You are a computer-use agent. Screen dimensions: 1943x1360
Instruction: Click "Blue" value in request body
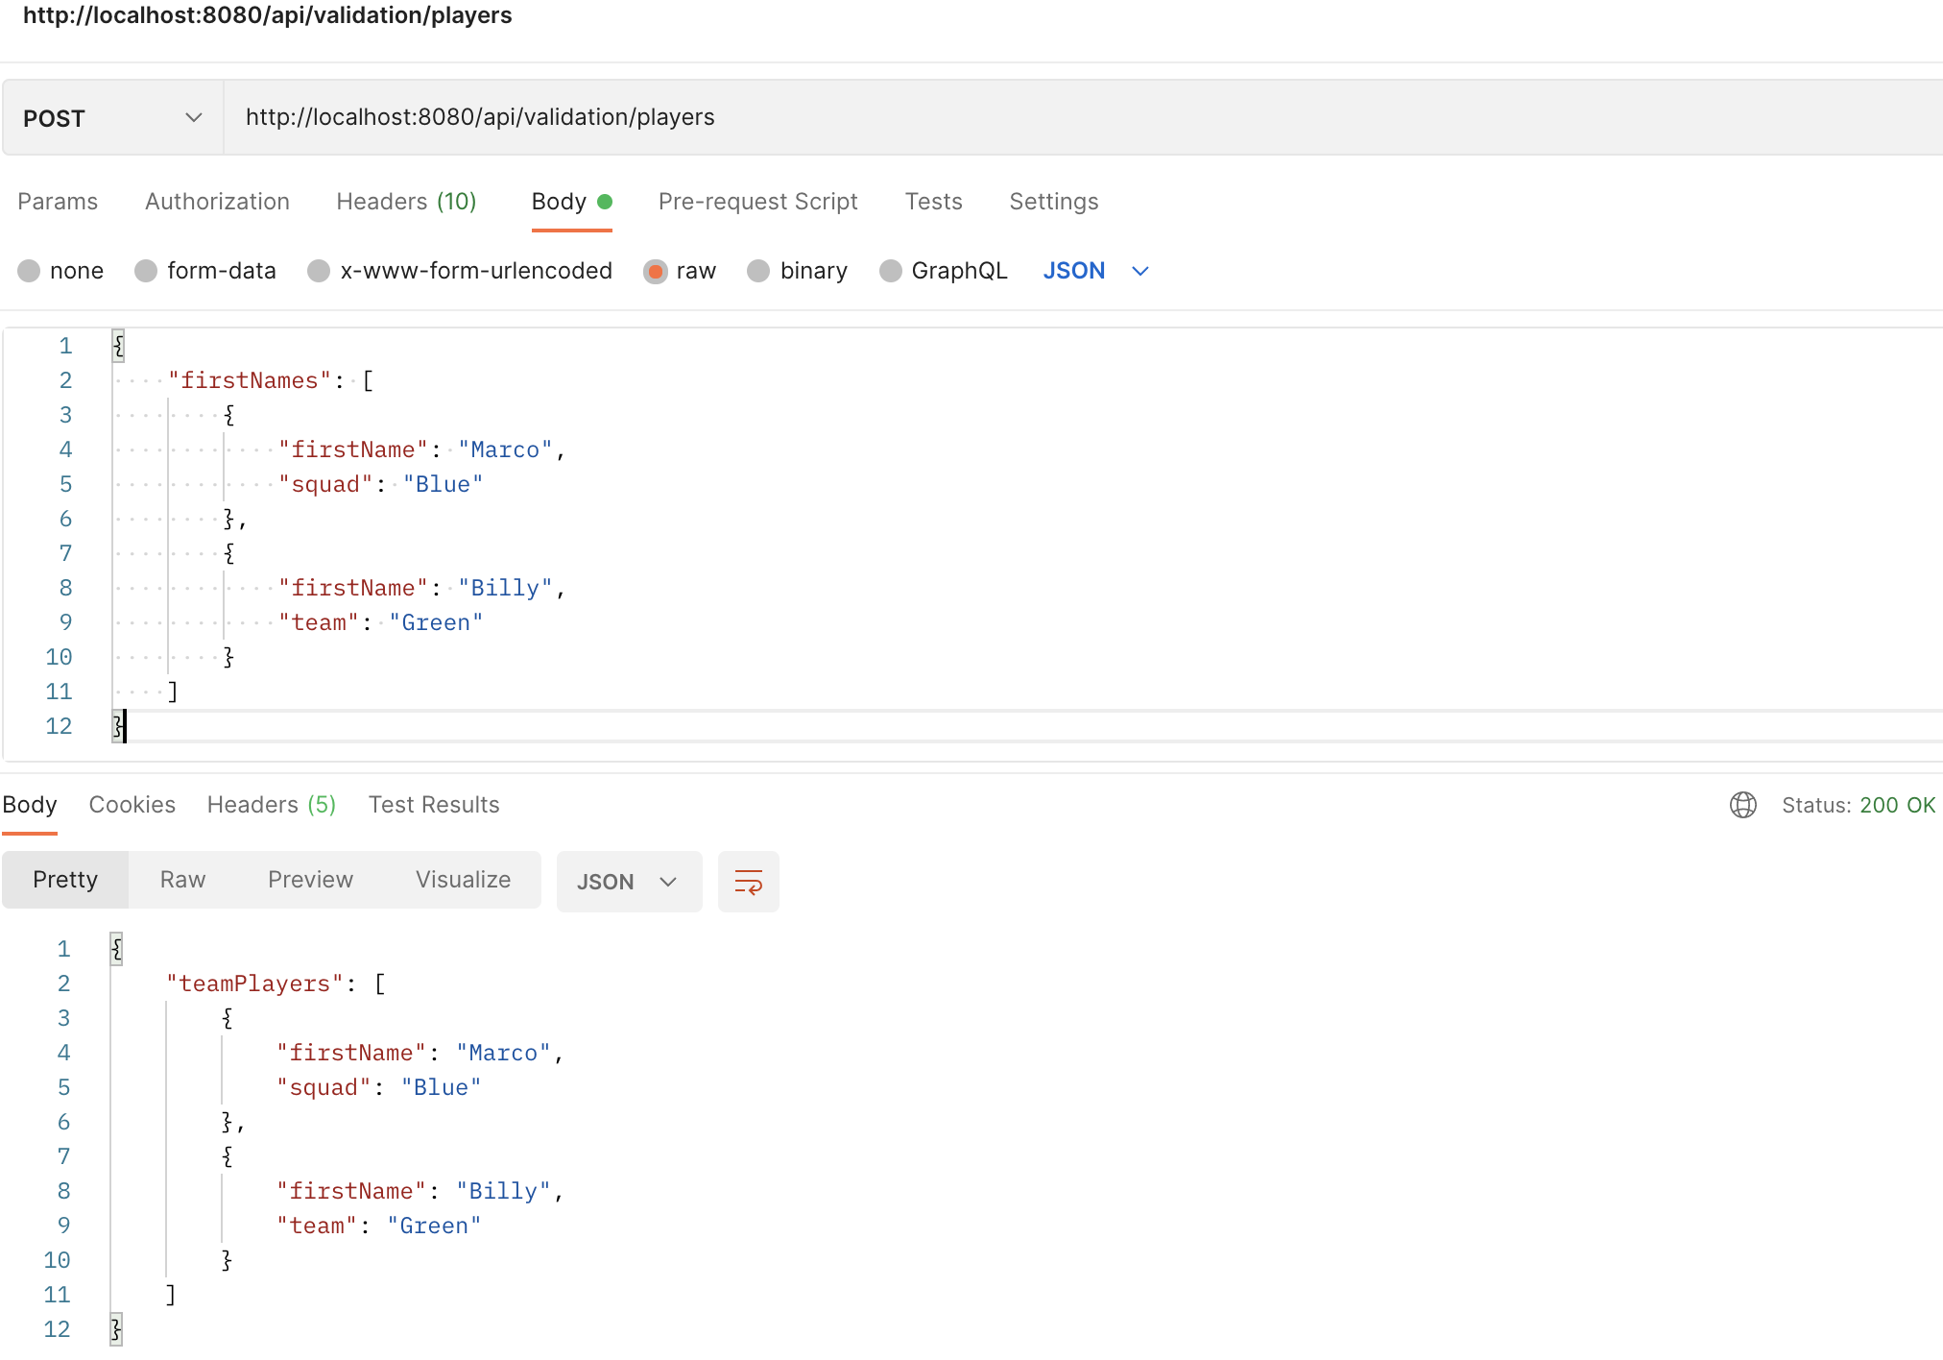pyautogui.click(x=443, y=484)
